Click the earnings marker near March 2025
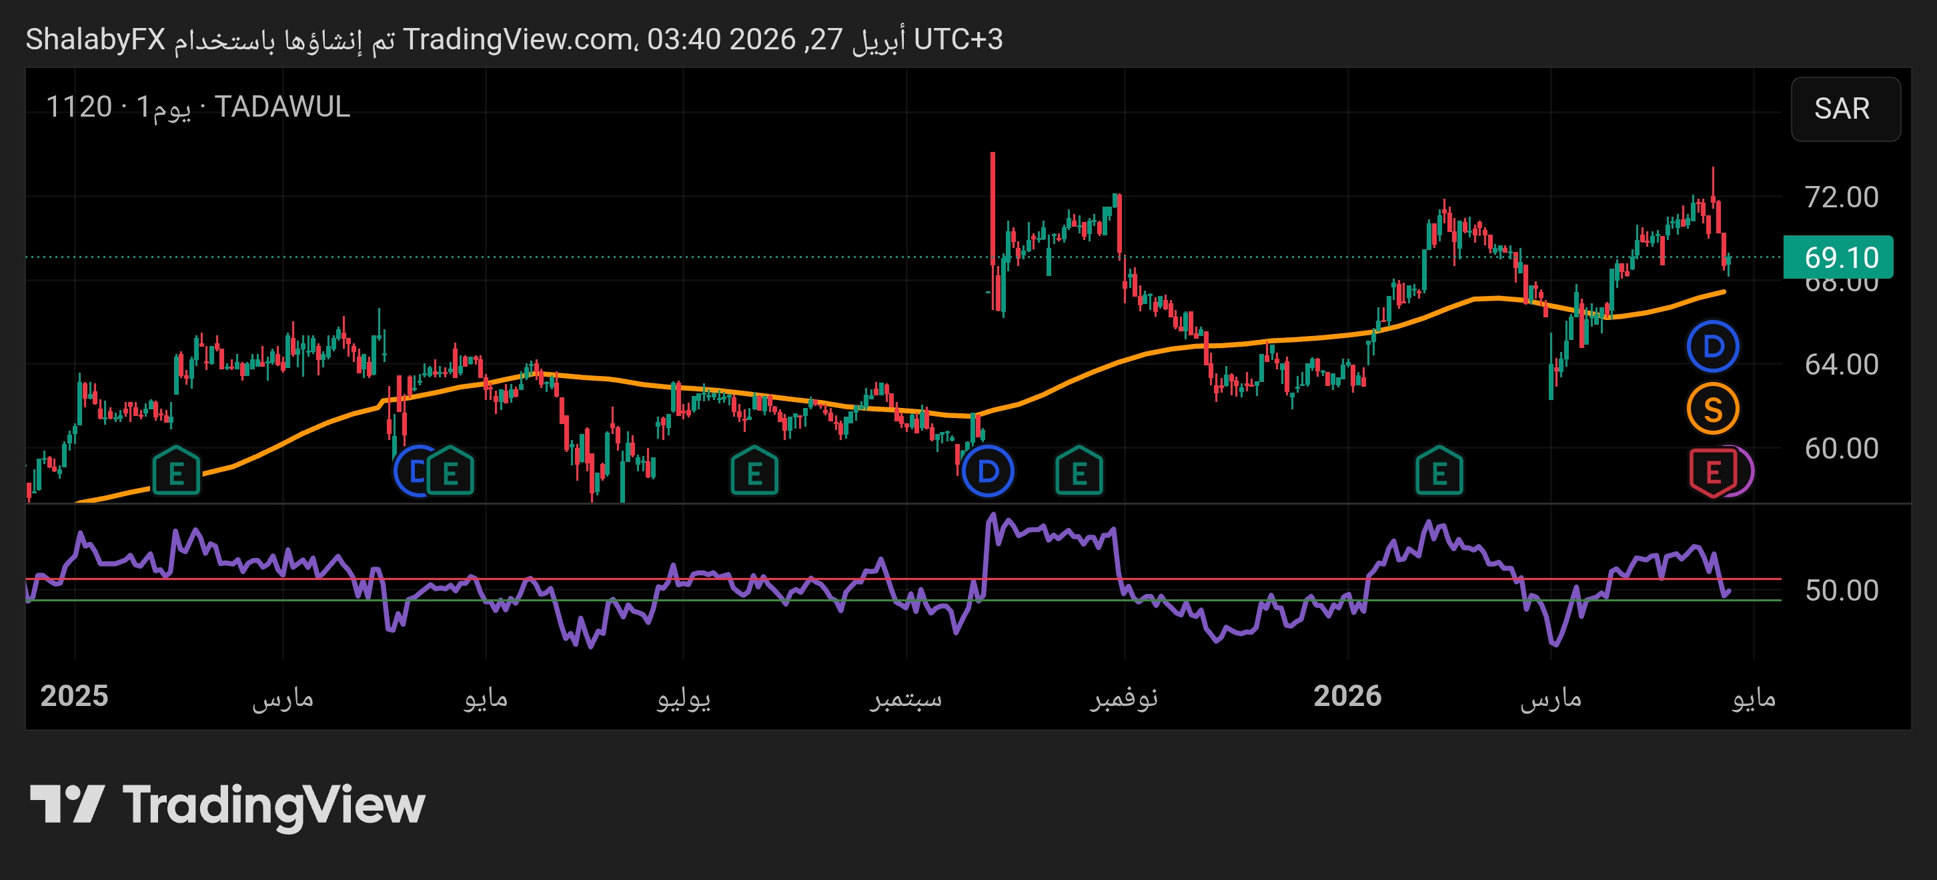Screen dimensions: 1937x880 (x=176, y=472)
